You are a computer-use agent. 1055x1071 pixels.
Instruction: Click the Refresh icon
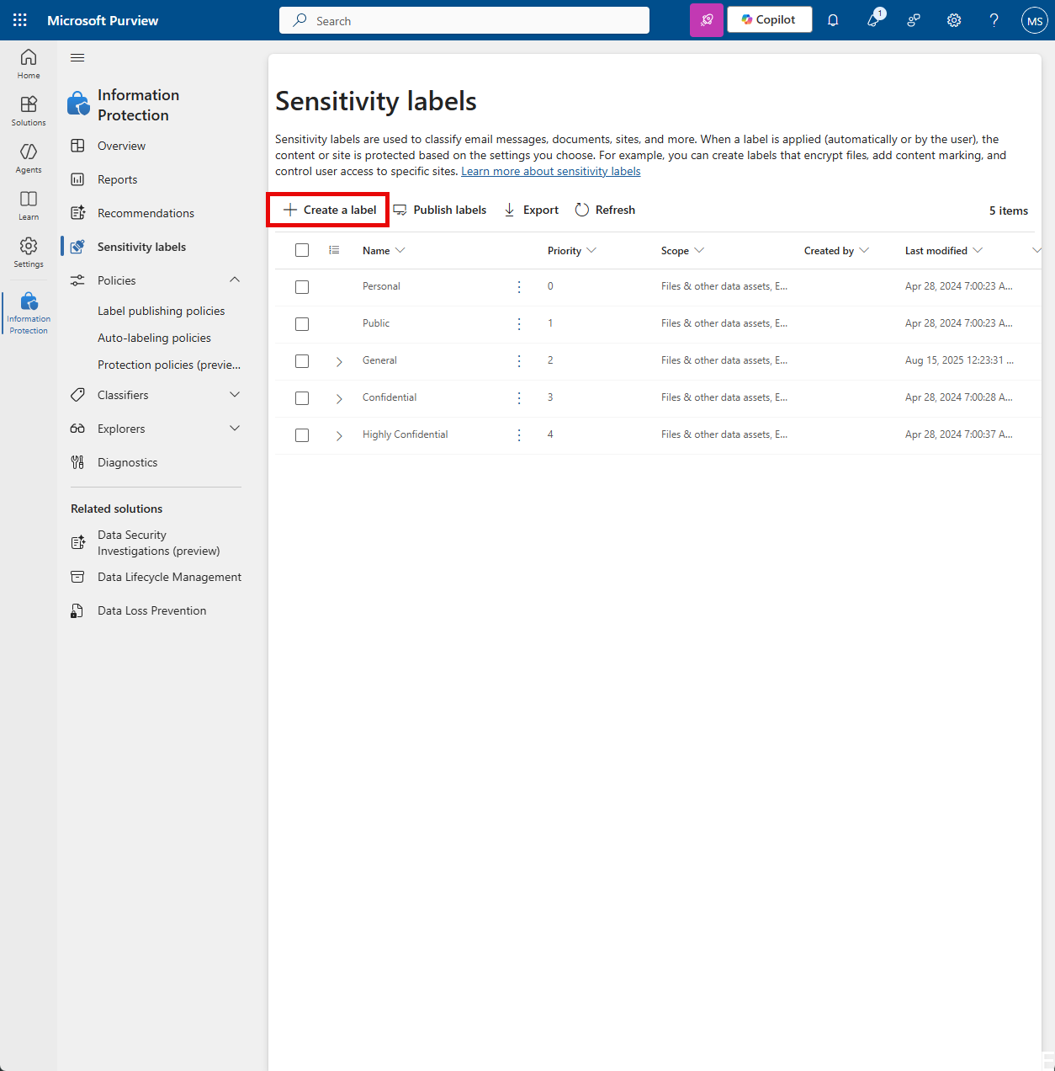pyautogui.click(x=582, y=210)
